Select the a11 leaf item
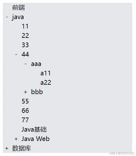136x156 pixels. pyautogui.click(x=46, y=73)
